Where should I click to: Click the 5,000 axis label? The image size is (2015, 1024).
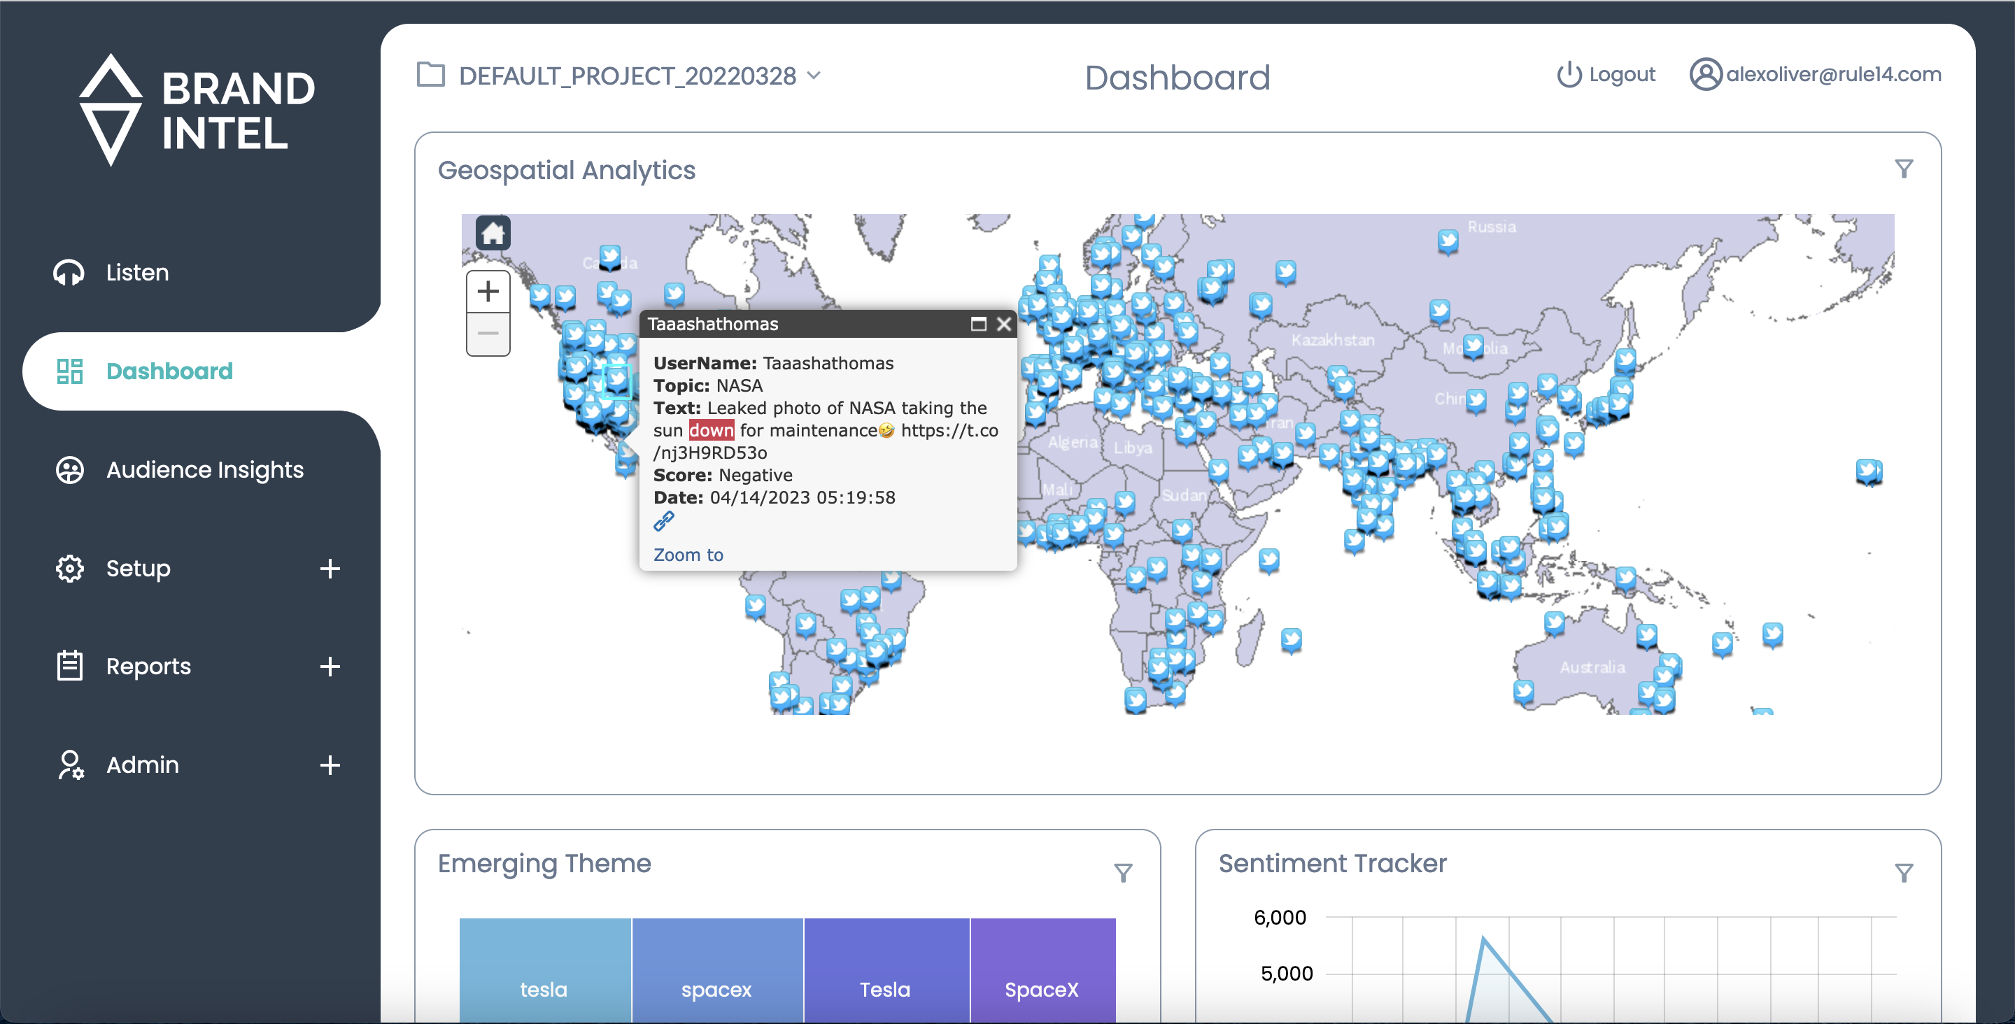coord(1285,974)
